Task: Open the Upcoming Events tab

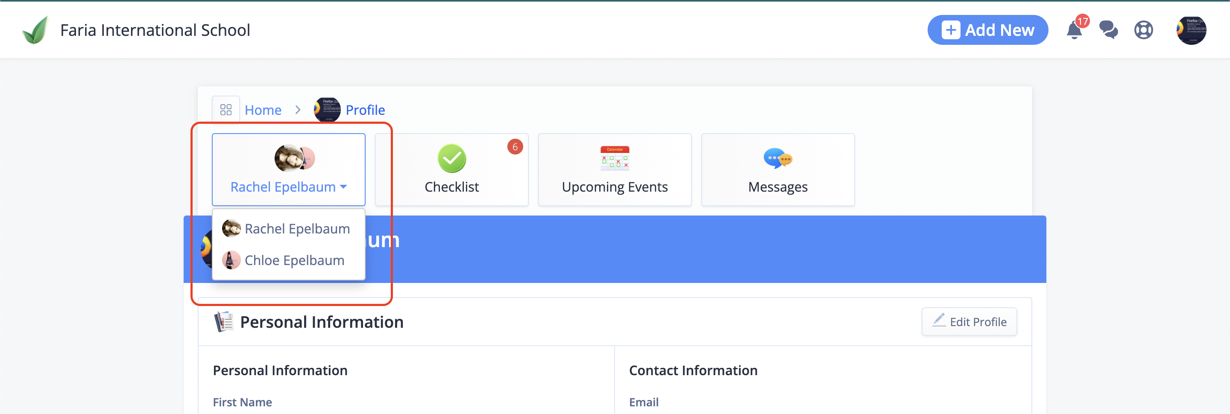Action: point(615,170)
